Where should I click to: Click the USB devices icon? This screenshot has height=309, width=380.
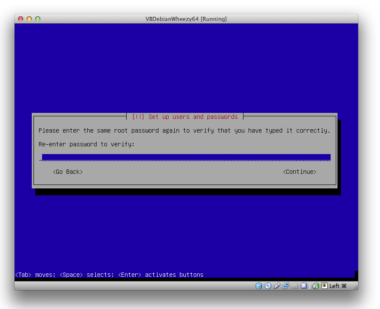click(277, 286)
